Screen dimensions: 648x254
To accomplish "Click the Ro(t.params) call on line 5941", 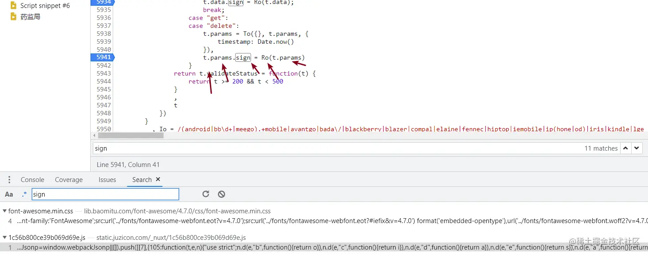I will coord(283,57).
